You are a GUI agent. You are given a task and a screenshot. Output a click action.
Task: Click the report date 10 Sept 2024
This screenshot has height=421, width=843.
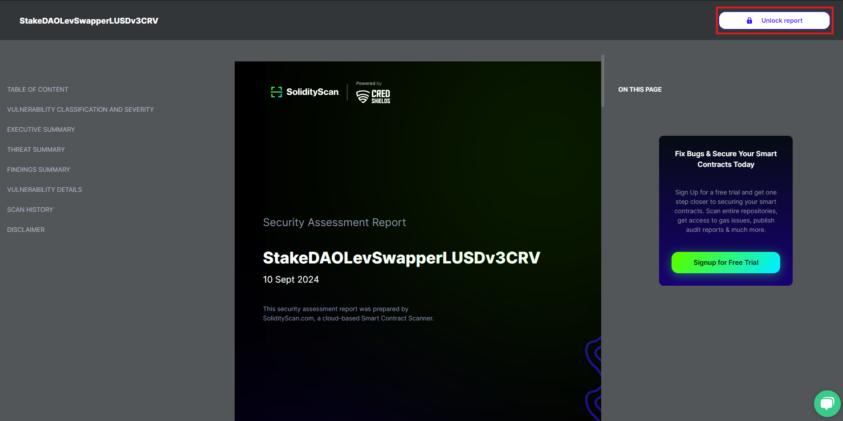[x=291, y=279]
